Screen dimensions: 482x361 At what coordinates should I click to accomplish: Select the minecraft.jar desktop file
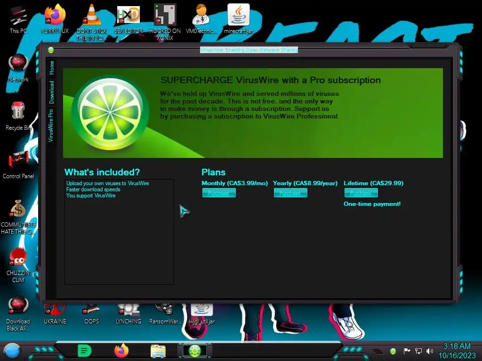(239, 19)
